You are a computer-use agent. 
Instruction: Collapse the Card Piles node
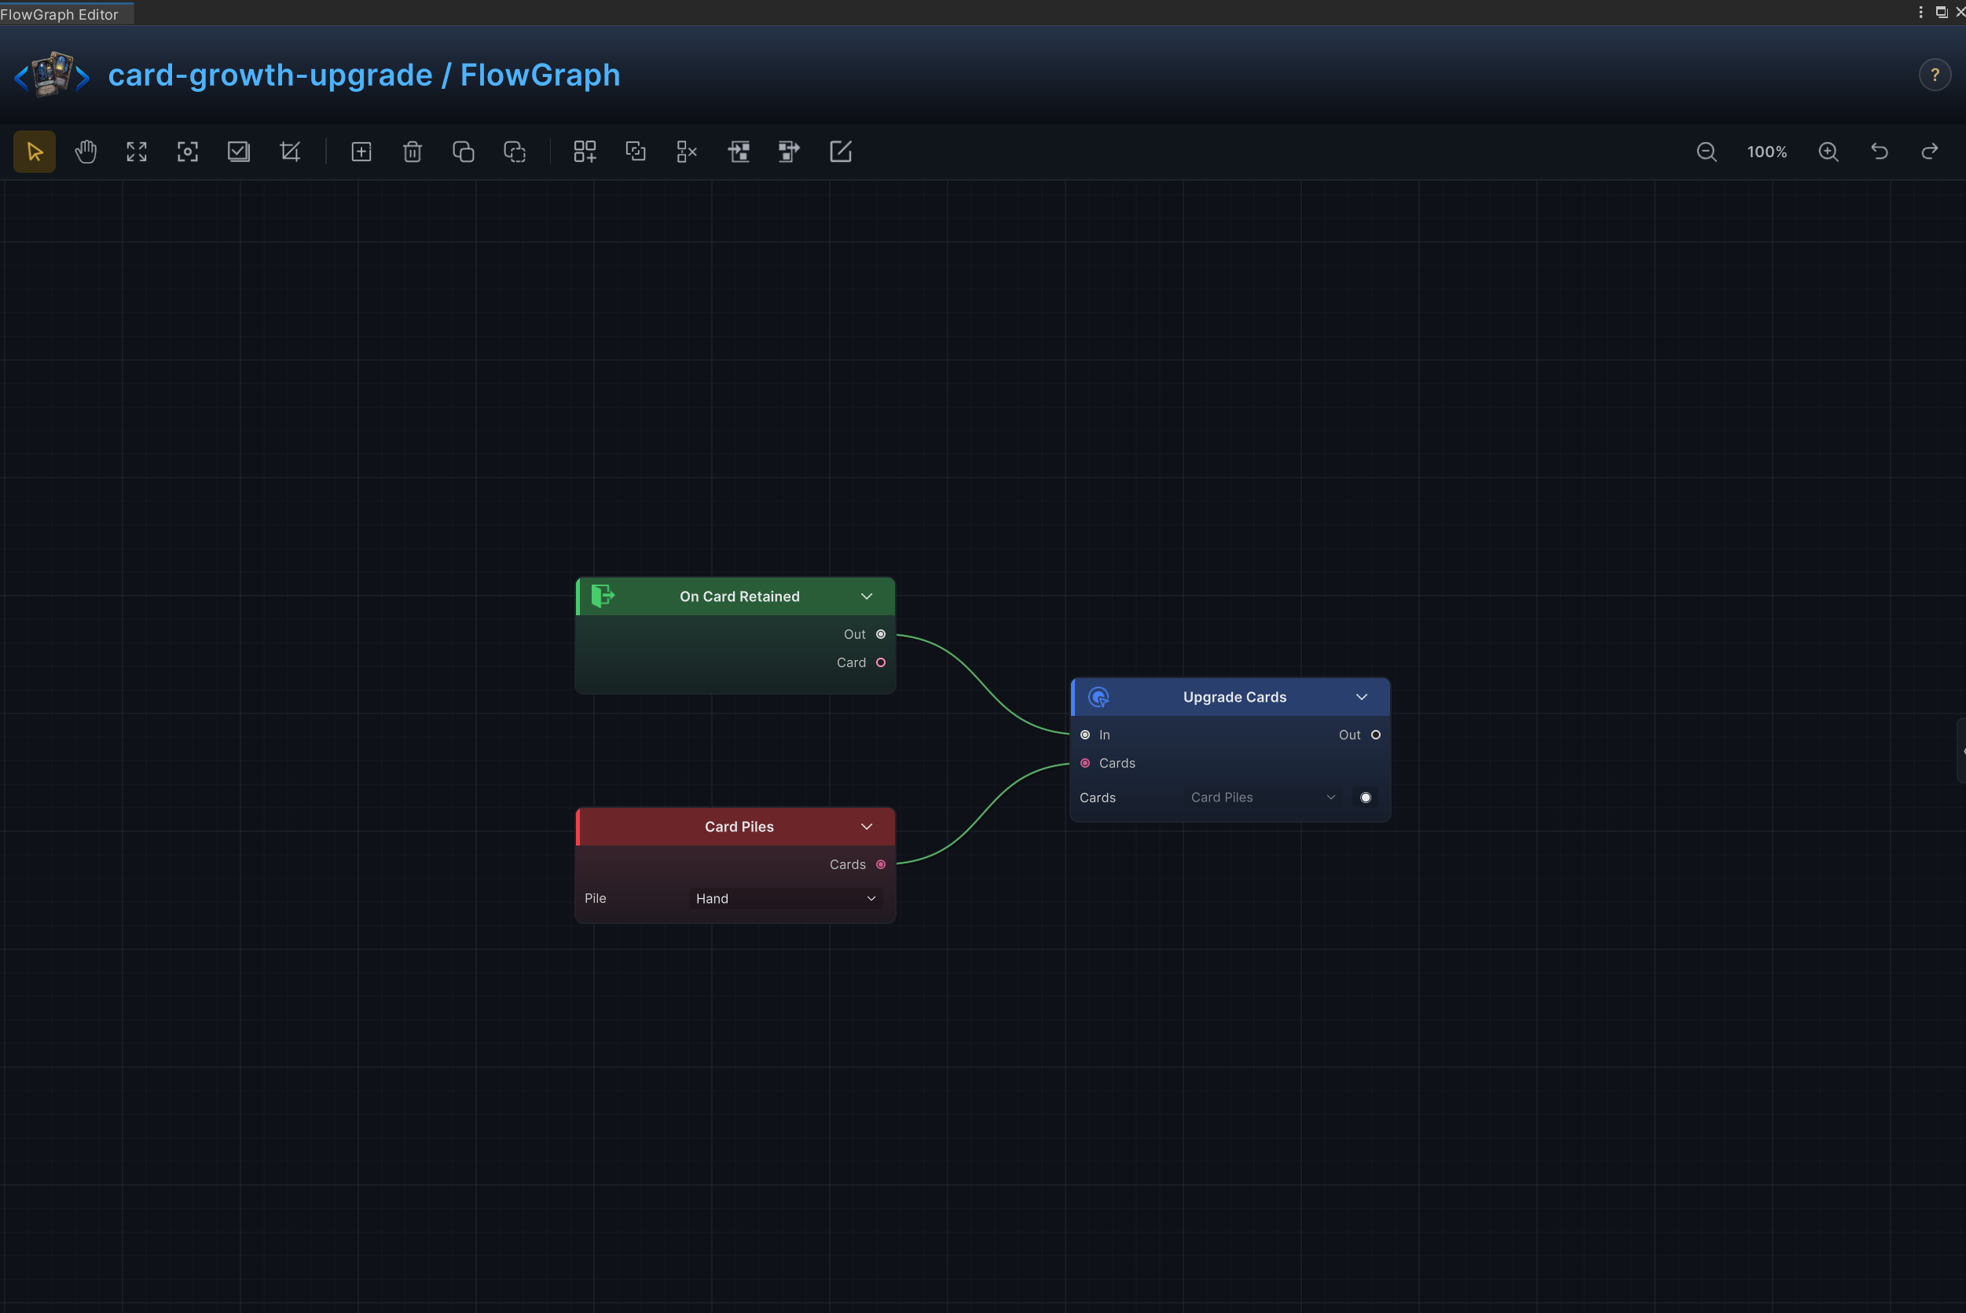(x=867, y=827)
